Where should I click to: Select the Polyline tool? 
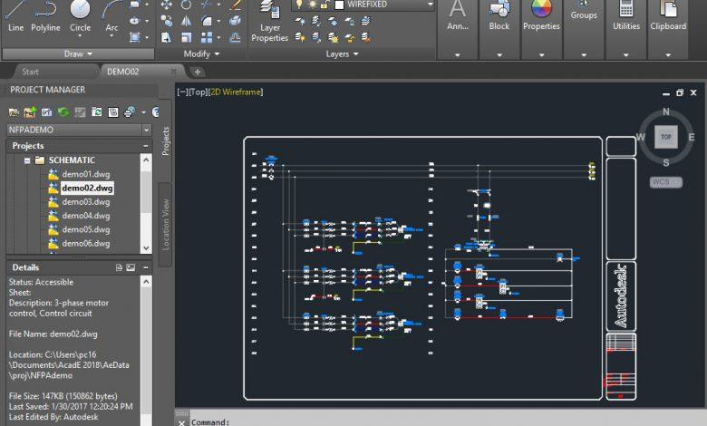(x=45, y=17)
